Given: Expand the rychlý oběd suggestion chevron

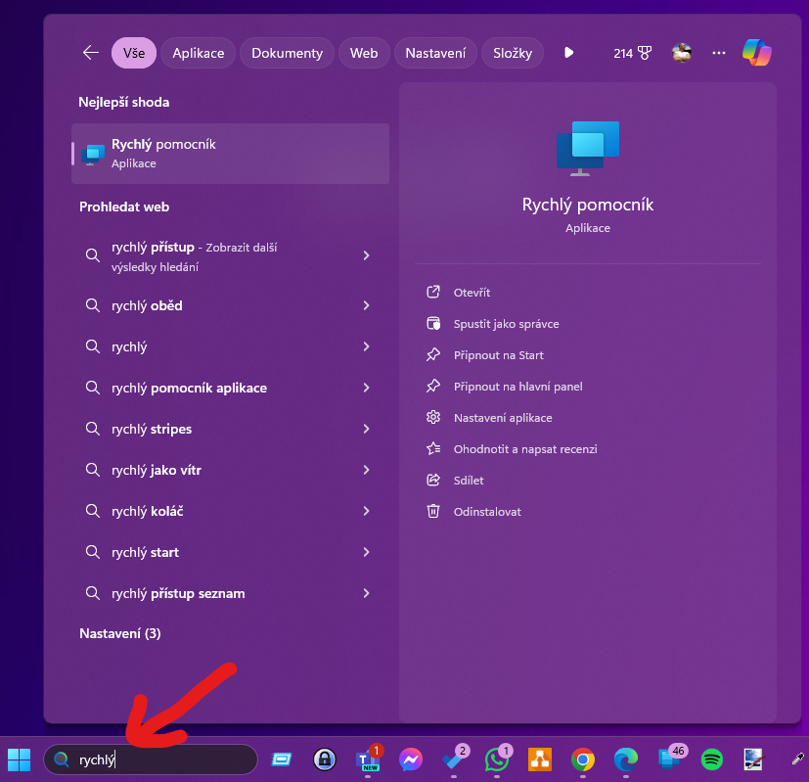Looking at the screenshot, I should [x=366, y=305].
